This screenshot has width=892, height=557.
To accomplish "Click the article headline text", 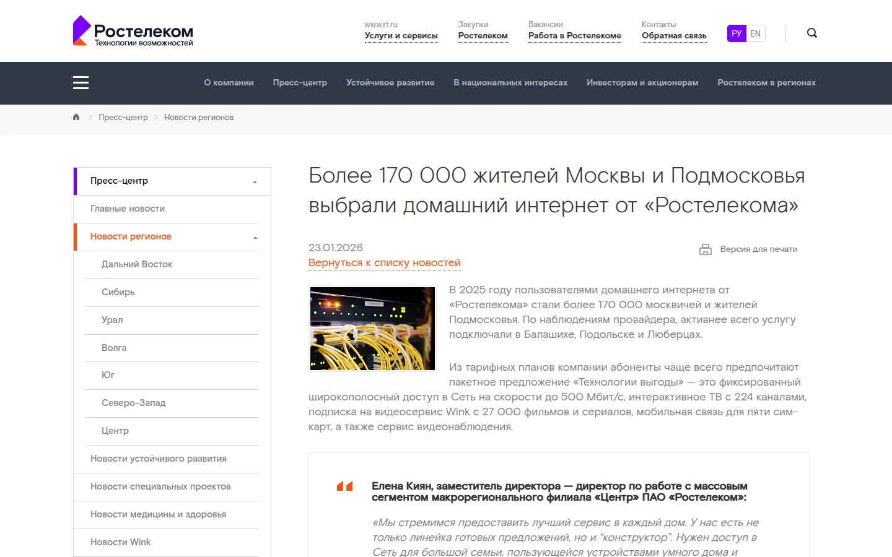I will 556,191.
